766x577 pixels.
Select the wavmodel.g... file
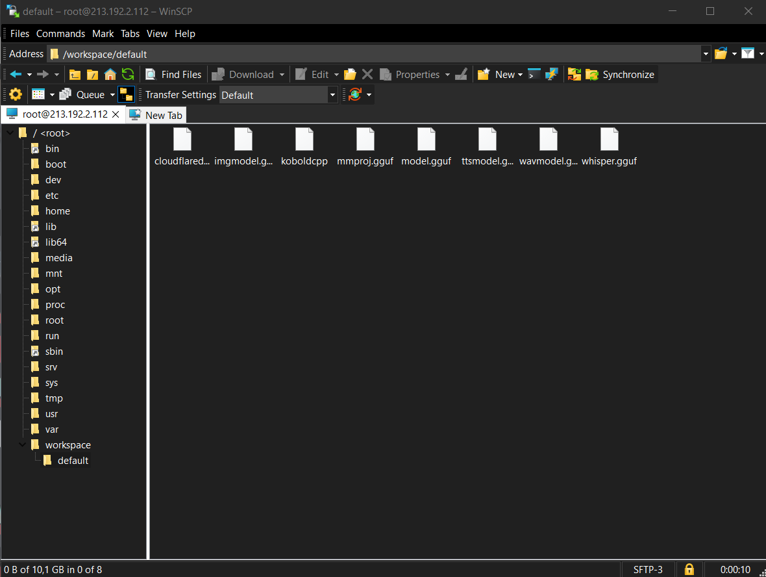pos(548,147)
